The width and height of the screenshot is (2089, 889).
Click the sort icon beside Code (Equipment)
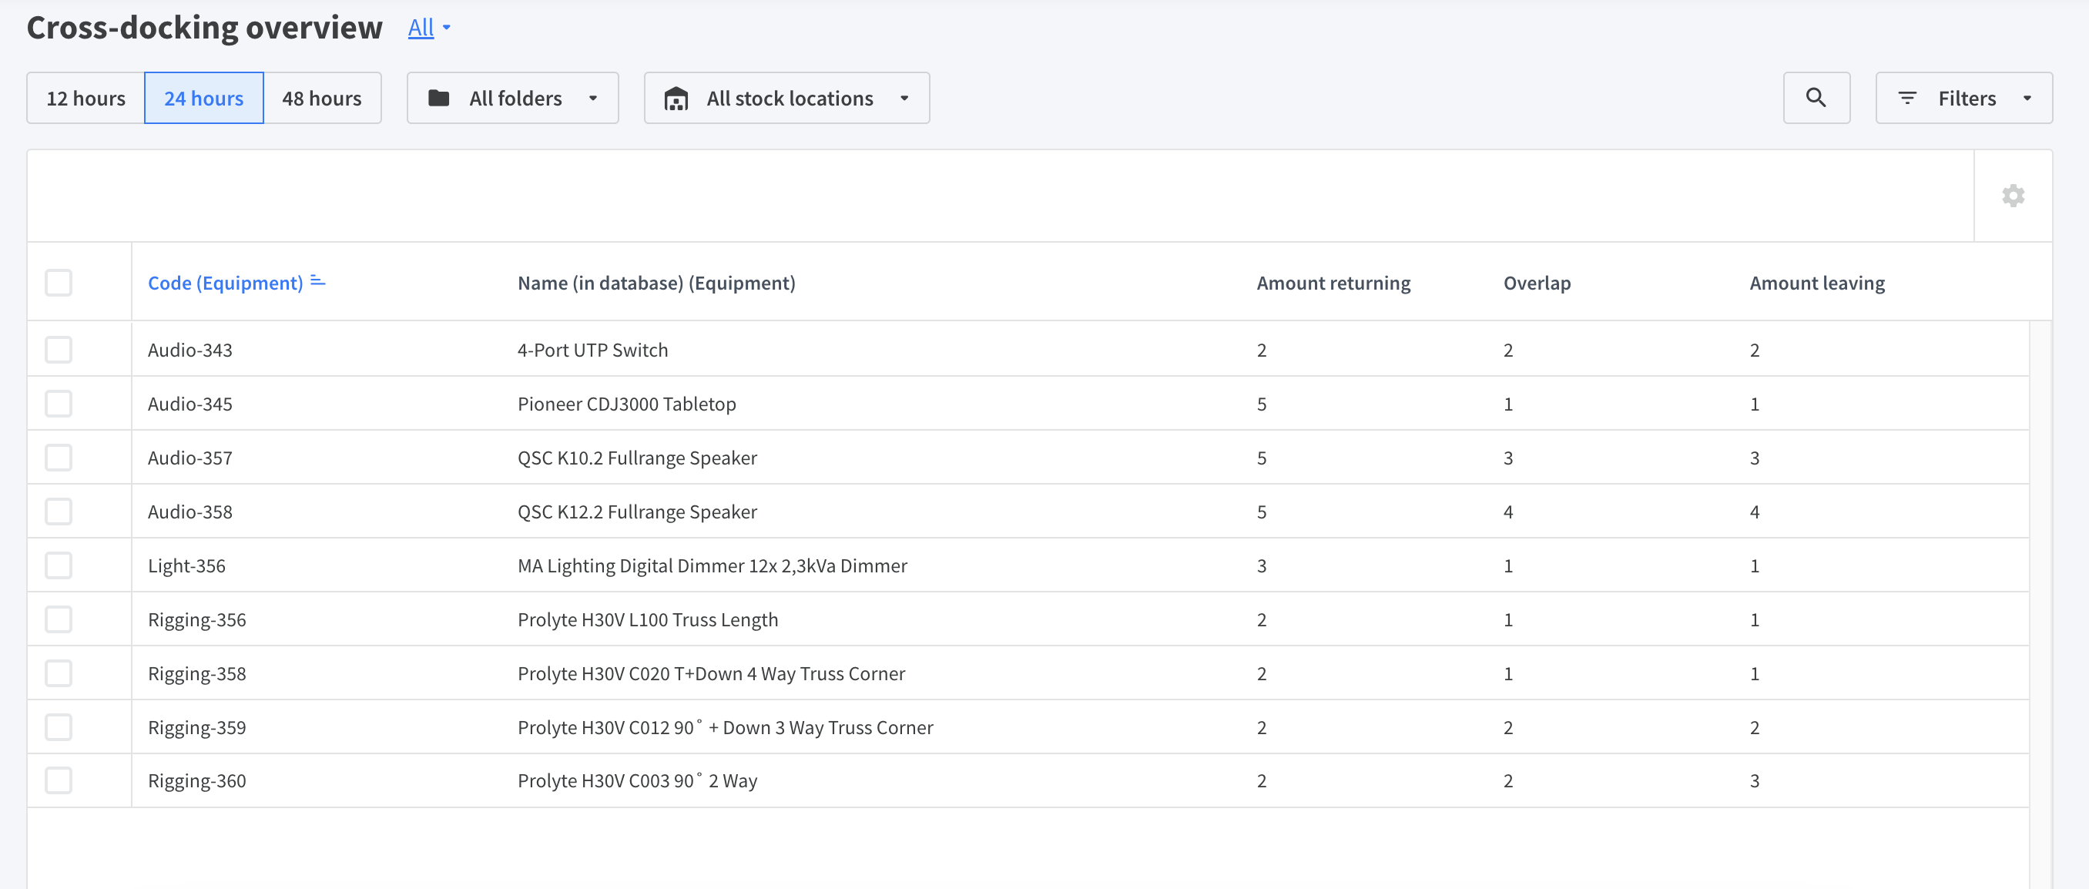click(318, 281)
